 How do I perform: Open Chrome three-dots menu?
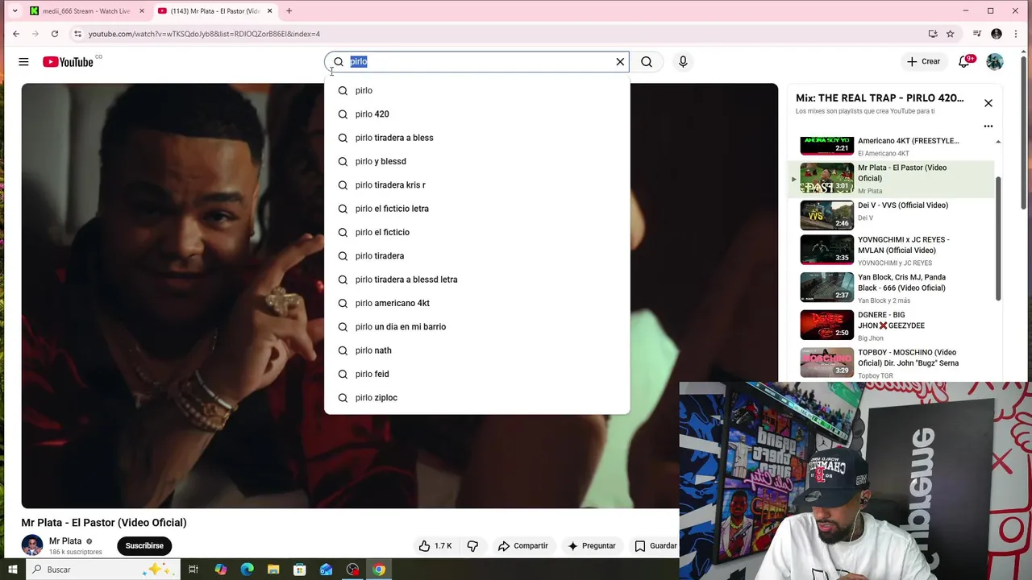[x=1015, y=34]
